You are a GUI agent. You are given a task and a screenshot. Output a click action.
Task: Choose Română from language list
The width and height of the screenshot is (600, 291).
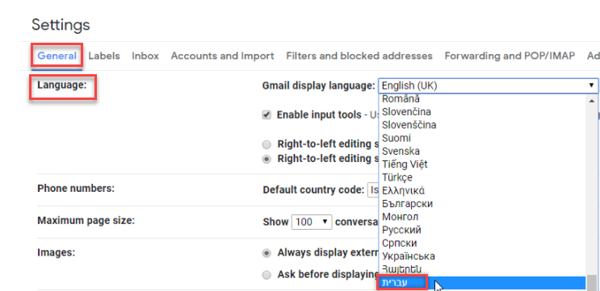[482, 99]
